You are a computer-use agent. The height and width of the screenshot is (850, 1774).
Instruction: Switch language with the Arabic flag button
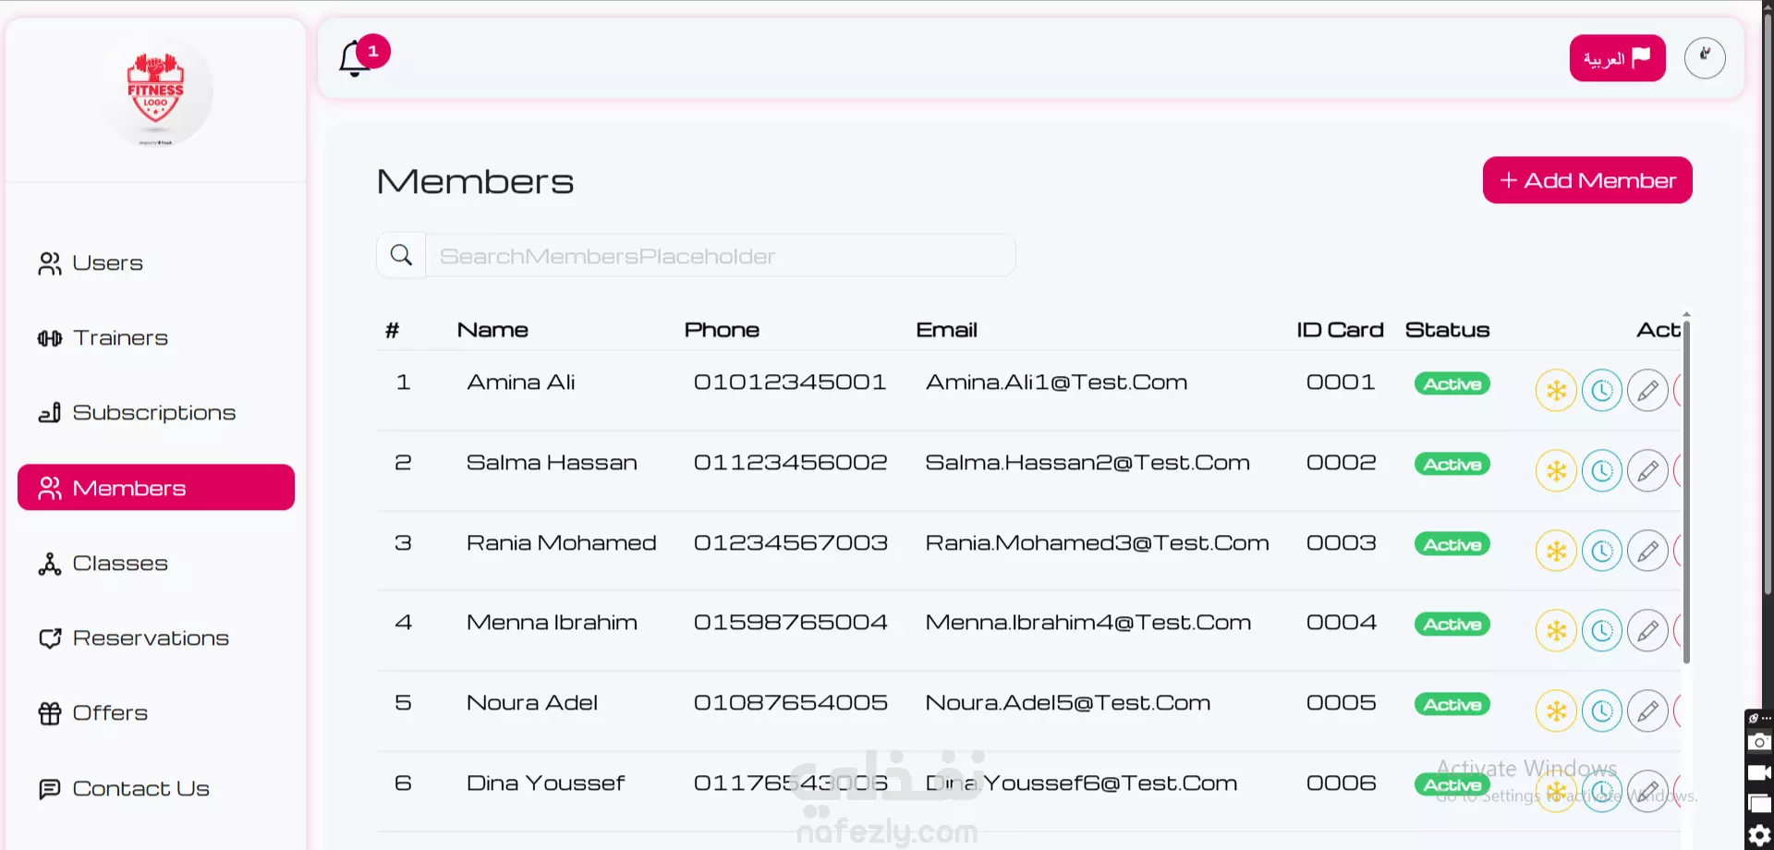[1617, 58]
